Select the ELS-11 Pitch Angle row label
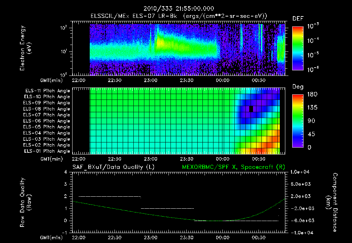This screenshot has height=243, width=352. point(47,91)
